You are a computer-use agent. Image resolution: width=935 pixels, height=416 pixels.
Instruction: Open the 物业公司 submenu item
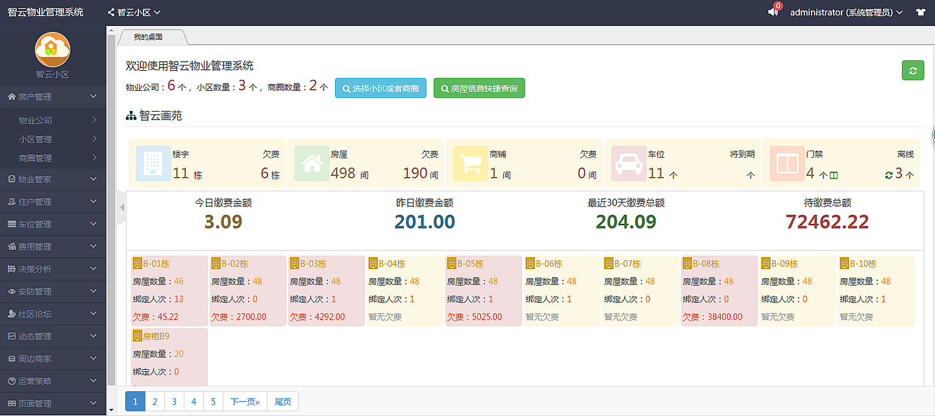(53, 120)
